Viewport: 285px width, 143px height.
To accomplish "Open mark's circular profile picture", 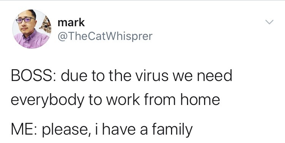I will pos(32,29).
